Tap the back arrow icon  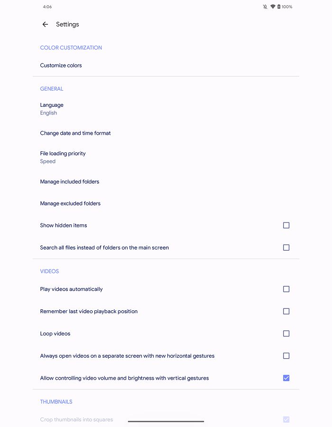[45, 25]
